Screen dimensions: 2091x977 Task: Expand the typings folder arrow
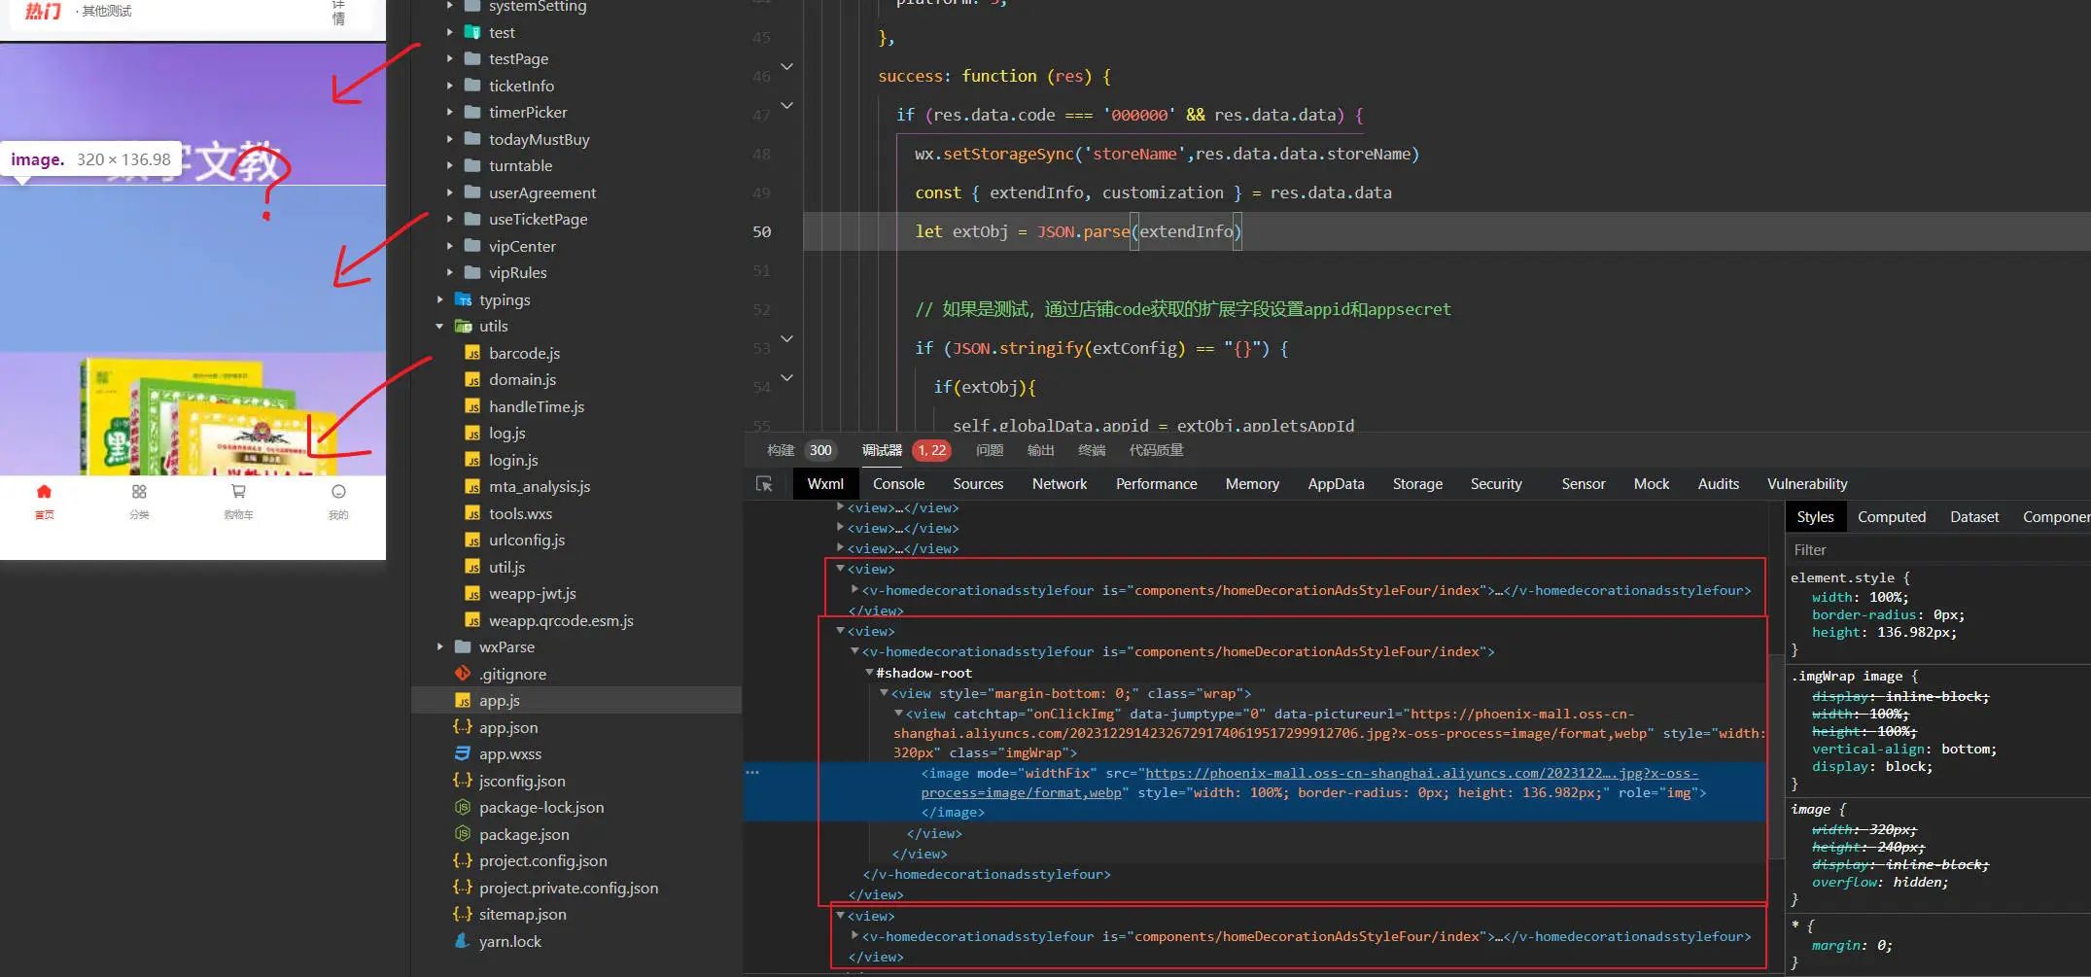click(x=439, y=299)
